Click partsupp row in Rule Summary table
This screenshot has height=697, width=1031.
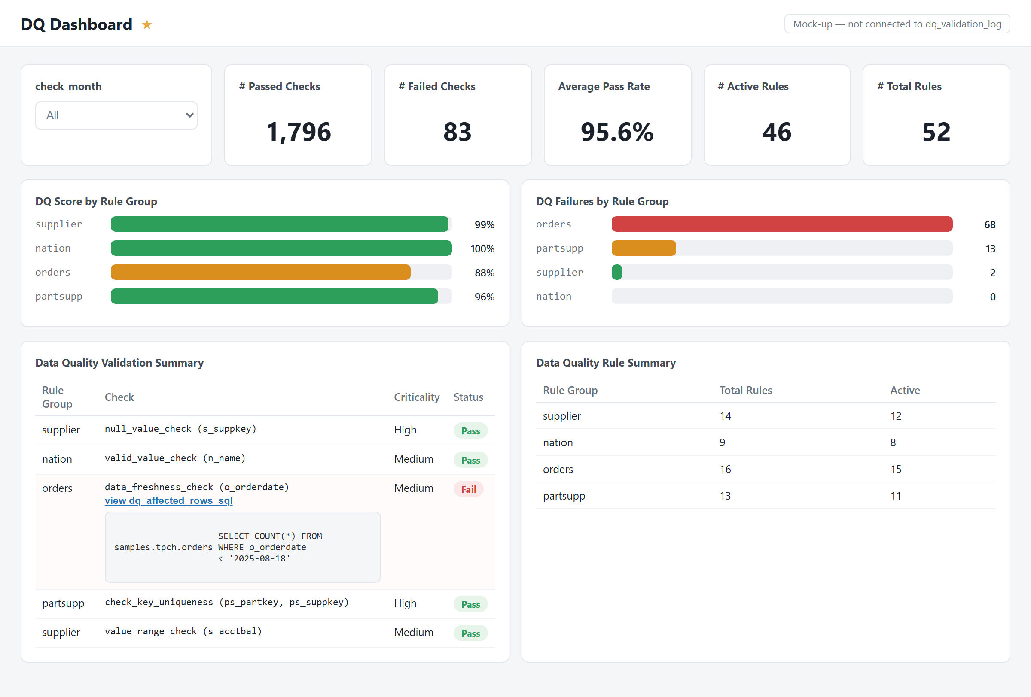pos(766,496)
